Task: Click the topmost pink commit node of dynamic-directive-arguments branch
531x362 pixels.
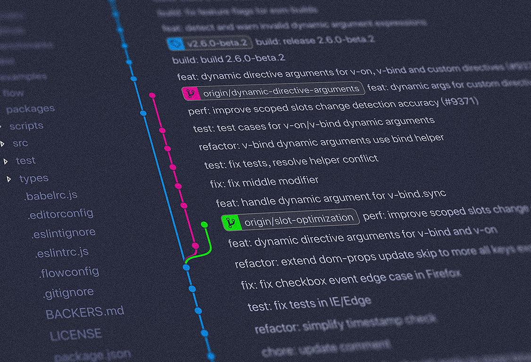Action: (x=152, y=95)
